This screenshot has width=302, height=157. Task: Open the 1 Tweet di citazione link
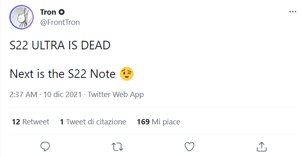(93, 122)
